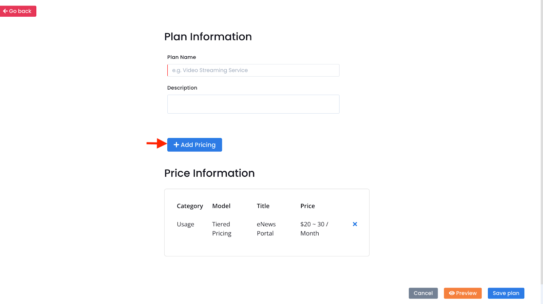Select the Model column header
This screenshot has width=543, height=304.
(221, 206)
